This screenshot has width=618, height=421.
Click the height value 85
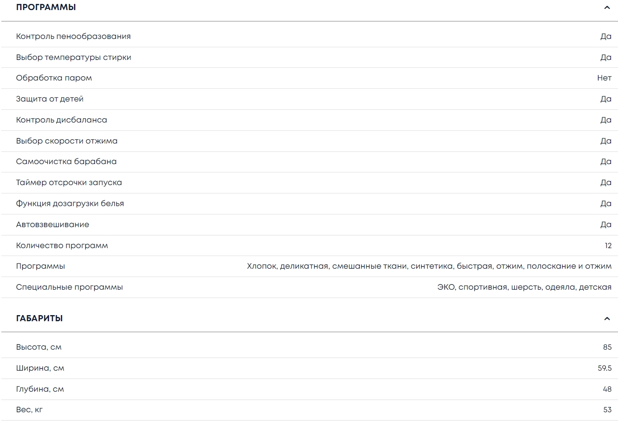pos(607,347)
